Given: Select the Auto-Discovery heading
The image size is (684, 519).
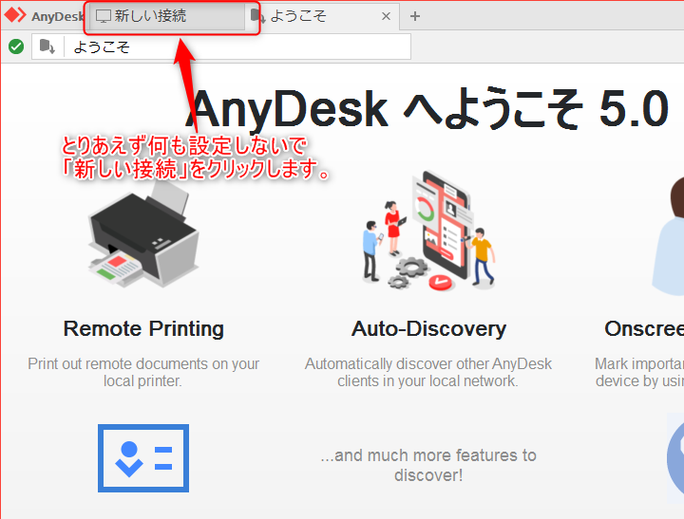Looking at the screenshot, I should coord(428,328).
